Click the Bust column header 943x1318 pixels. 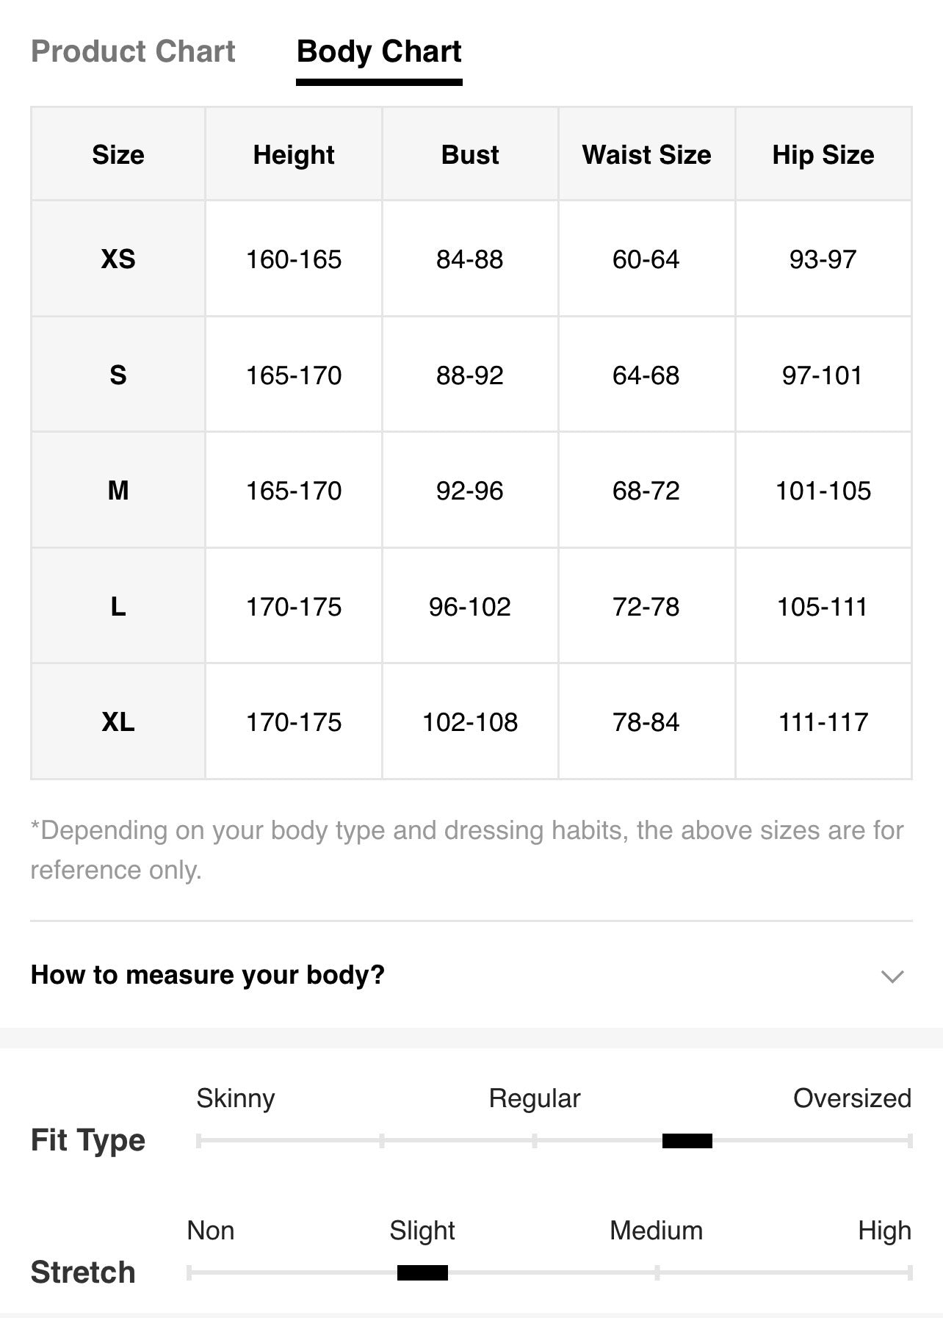pos(470,154)
